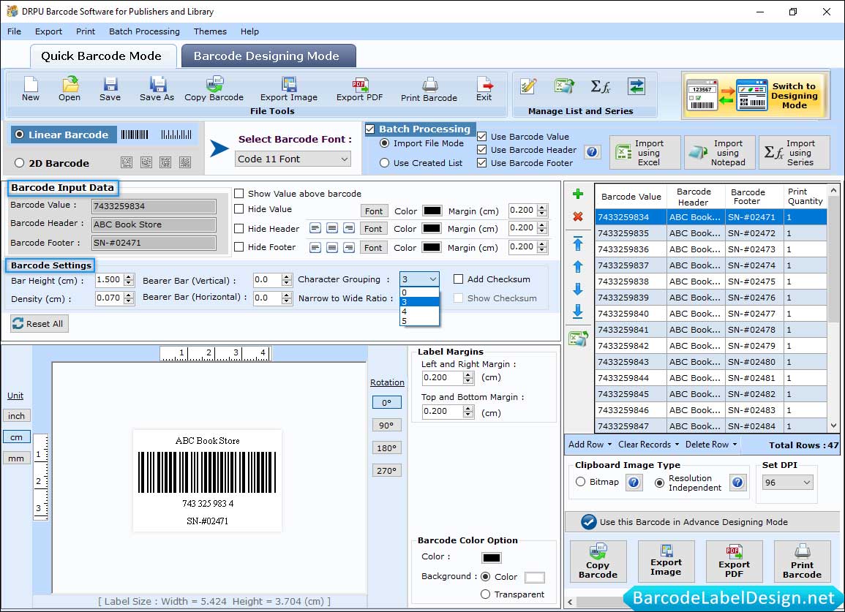Click the help icon beside Use Barcode Header
845x612 pixels.
592,152
